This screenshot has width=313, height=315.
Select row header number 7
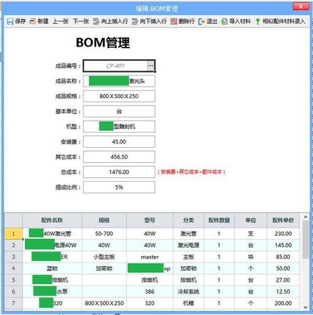13,303
